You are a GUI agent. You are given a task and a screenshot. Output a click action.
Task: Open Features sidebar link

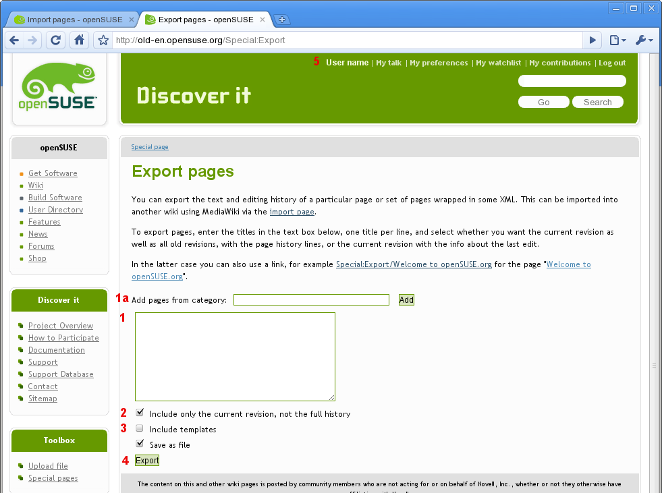tap(45, 222)
